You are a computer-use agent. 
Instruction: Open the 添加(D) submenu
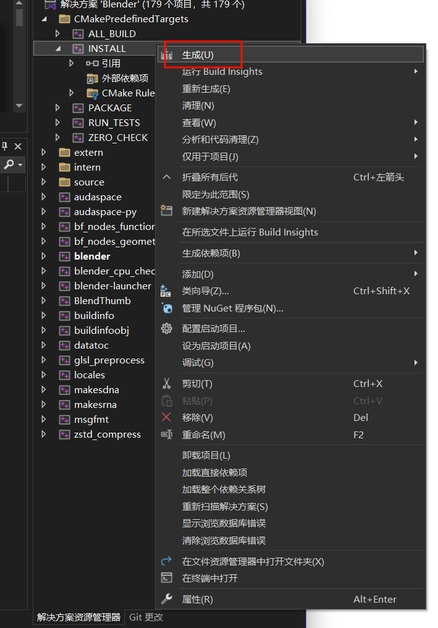pos(291,274)
